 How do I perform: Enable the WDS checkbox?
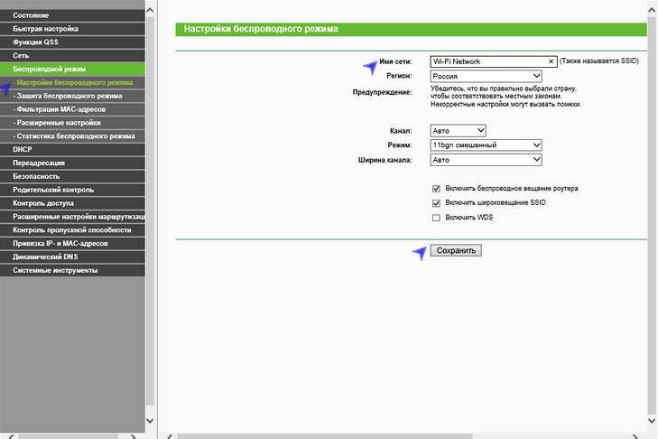437,218
